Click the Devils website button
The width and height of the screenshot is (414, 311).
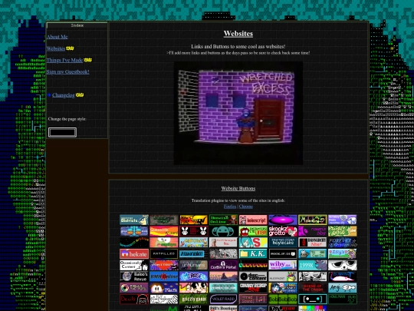click(x=134, y=299)
